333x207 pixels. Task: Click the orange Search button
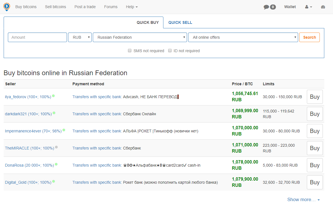pos(309,37)
